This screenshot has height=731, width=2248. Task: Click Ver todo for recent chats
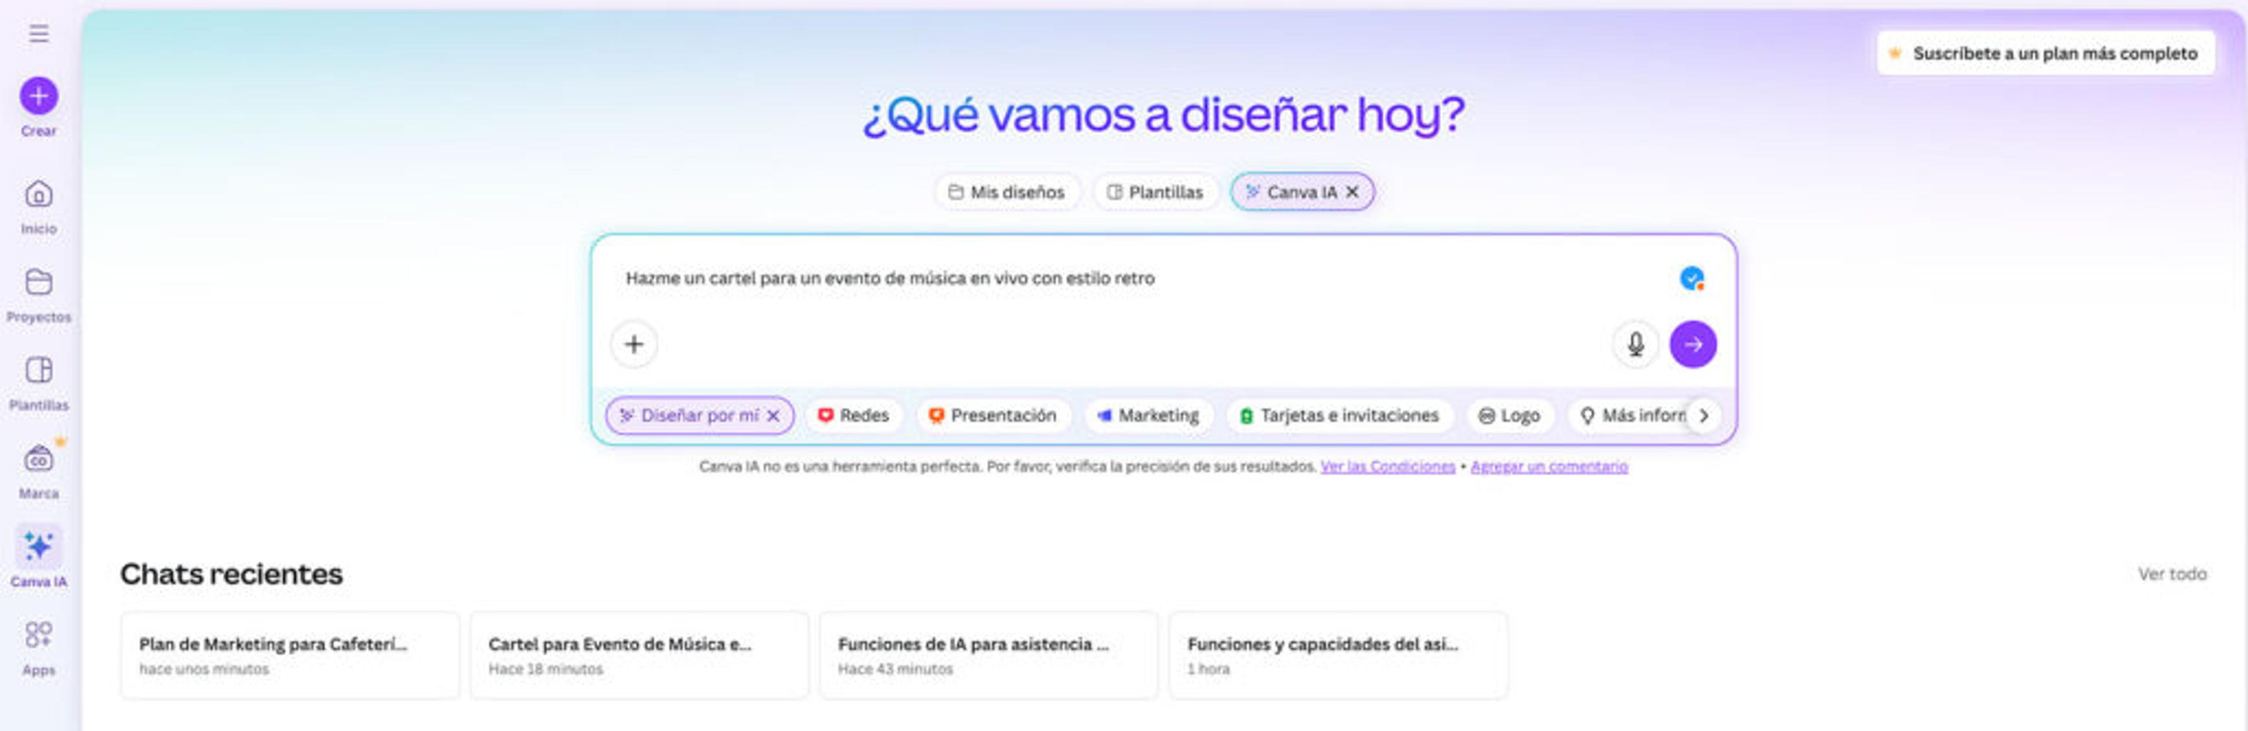click(2172, 574)
